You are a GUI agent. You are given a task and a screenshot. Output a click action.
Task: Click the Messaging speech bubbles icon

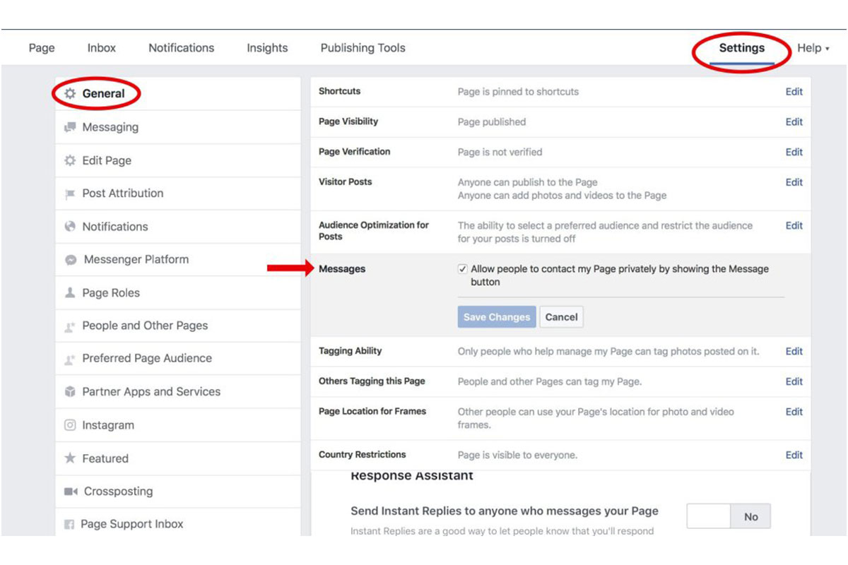pyautogui.click(x=70, y=127)
